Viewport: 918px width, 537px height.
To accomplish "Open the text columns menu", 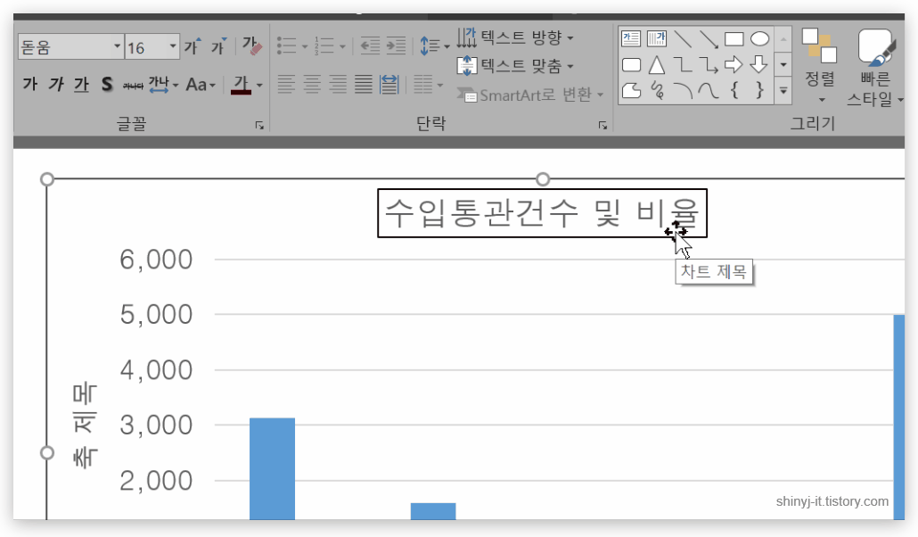I will point(429,85).
